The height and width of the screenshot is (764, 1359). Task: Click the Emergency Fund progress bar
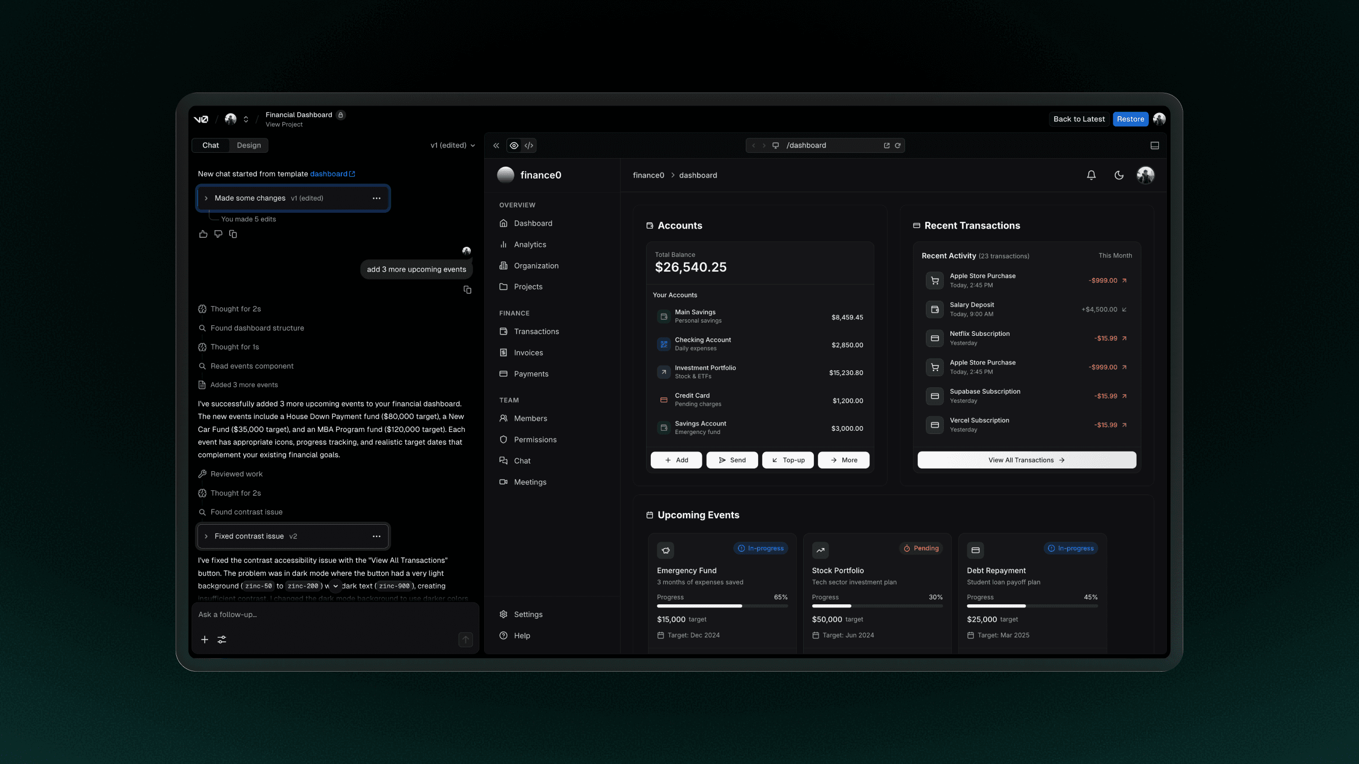pyautogui.click(x=722, y=606)
